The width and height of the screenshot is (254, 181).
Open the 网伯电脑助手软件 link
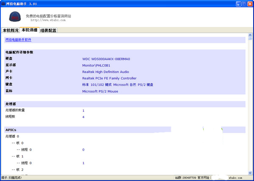pyautogui.click(x=18, y=40)
